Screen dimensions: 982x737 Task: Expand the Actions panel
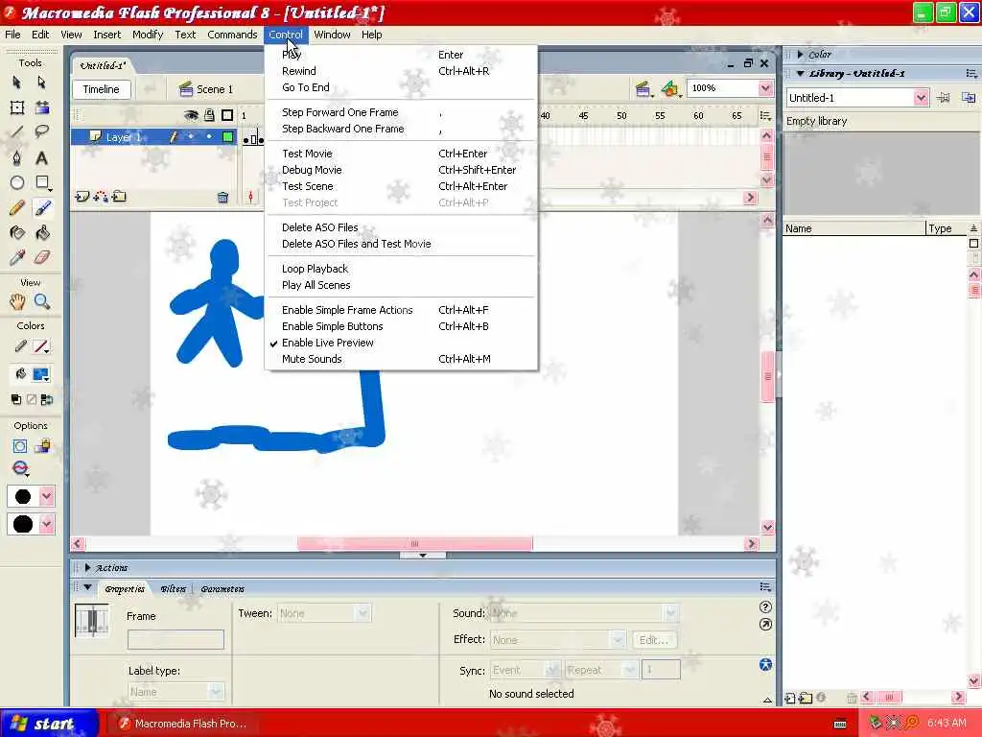(87, 568)
